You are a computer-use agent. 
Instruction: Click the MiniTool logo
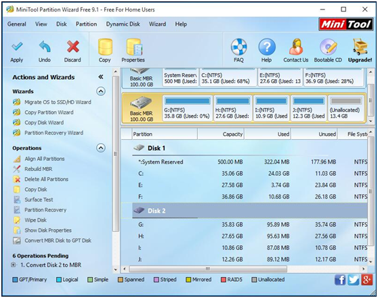pyautogui.click(x=346, y=24)
